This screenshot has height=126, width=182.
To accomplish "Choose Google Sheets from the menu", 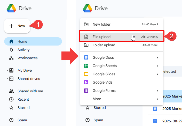I will (122, 66).
